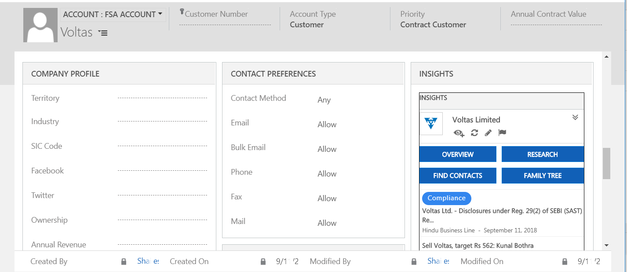The height and width of the screenshot is (272, 627).
Task: Open the Sell Voltas target Rs 562 article
Action: coord(478,246)
